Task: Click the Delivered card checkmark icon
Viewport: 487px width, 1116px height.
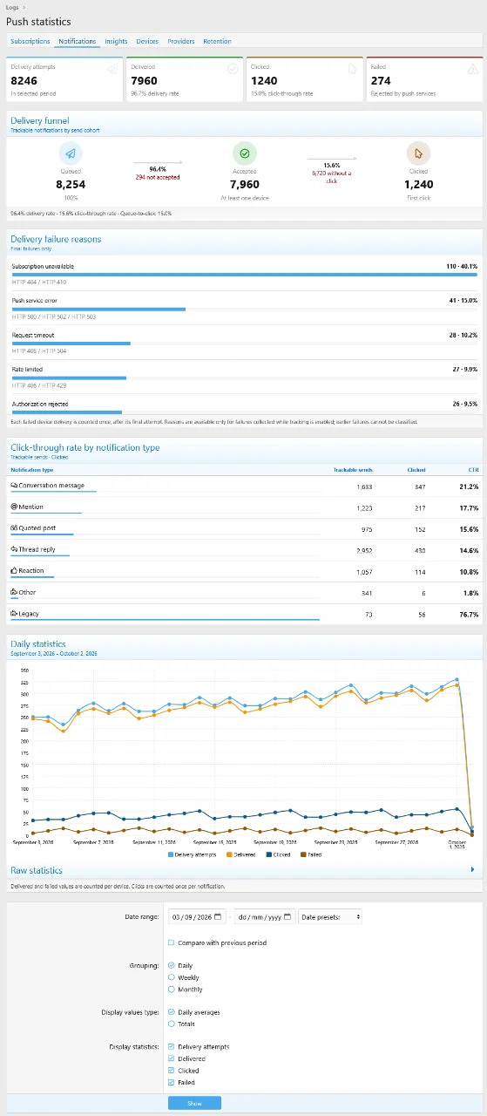Action: click(x=233, y=70)
